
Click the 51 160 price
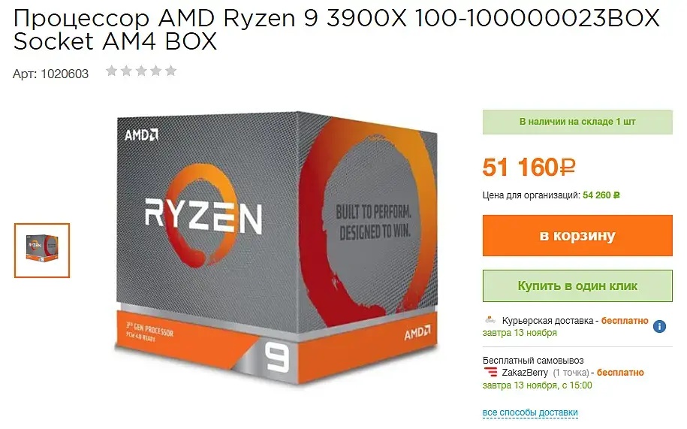click(529, 168)
